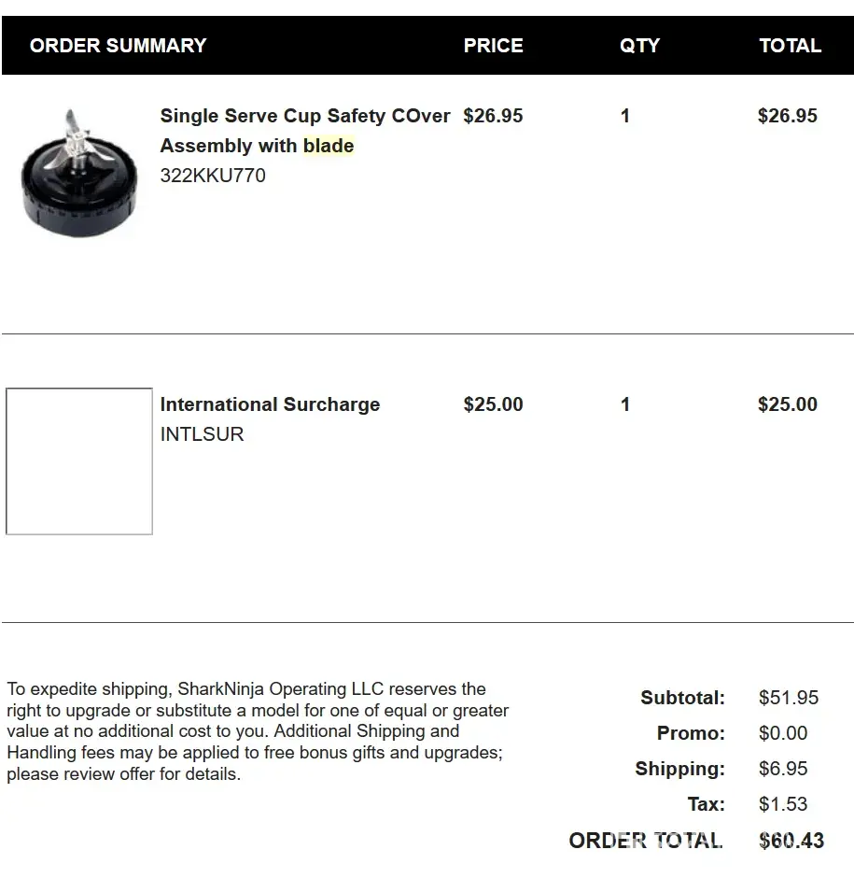Click the ORDER SUMMARY header
Viewport: 854px width, 878px height.
[x=118, y=46]
